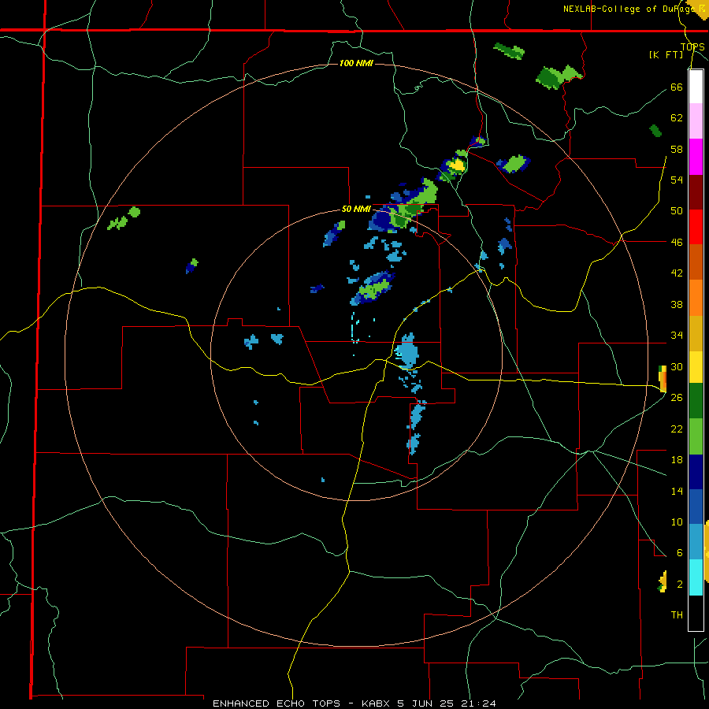The height and width of the screenshot is (709, 709).
Task: Click the 22 value on the legend
Action: pos(677,429)
